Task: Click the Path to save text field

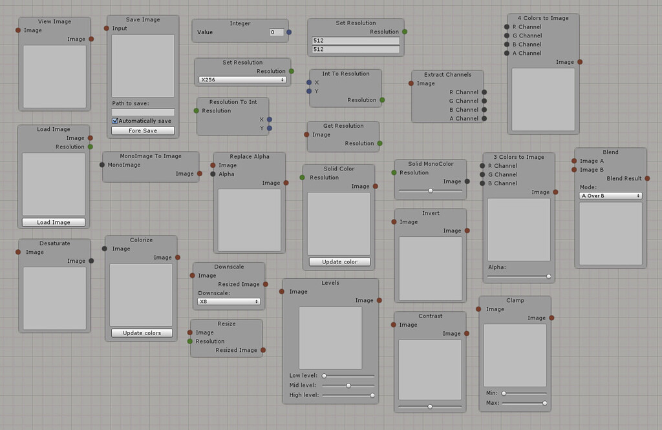Action: click(x=142, y=111)
